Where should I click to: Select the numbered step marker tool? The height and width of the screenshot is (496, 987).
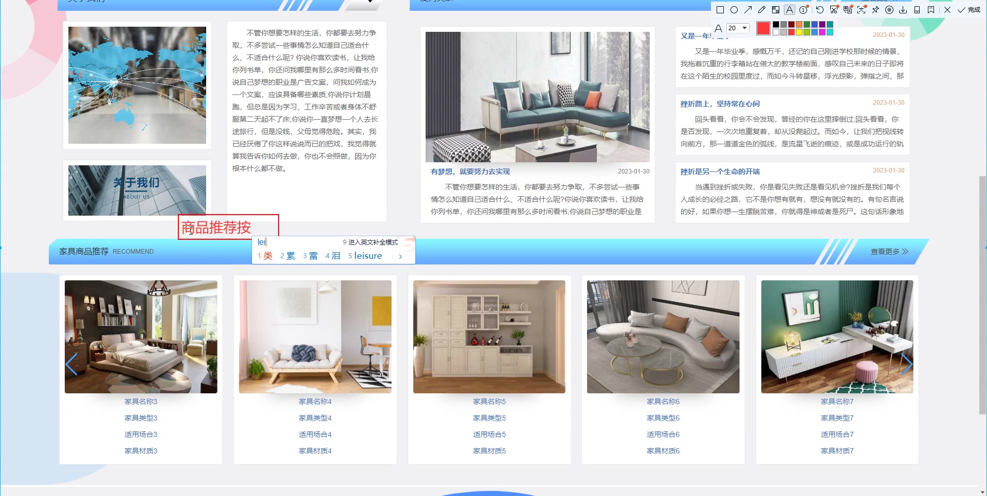click(x=803, y=10)
